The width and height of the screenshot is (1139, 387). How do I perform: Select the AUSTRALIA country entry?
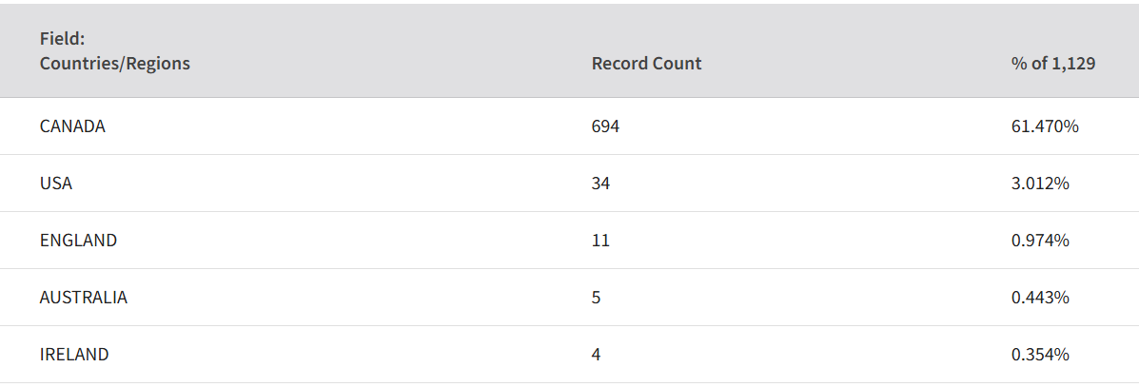click(84, 298)
